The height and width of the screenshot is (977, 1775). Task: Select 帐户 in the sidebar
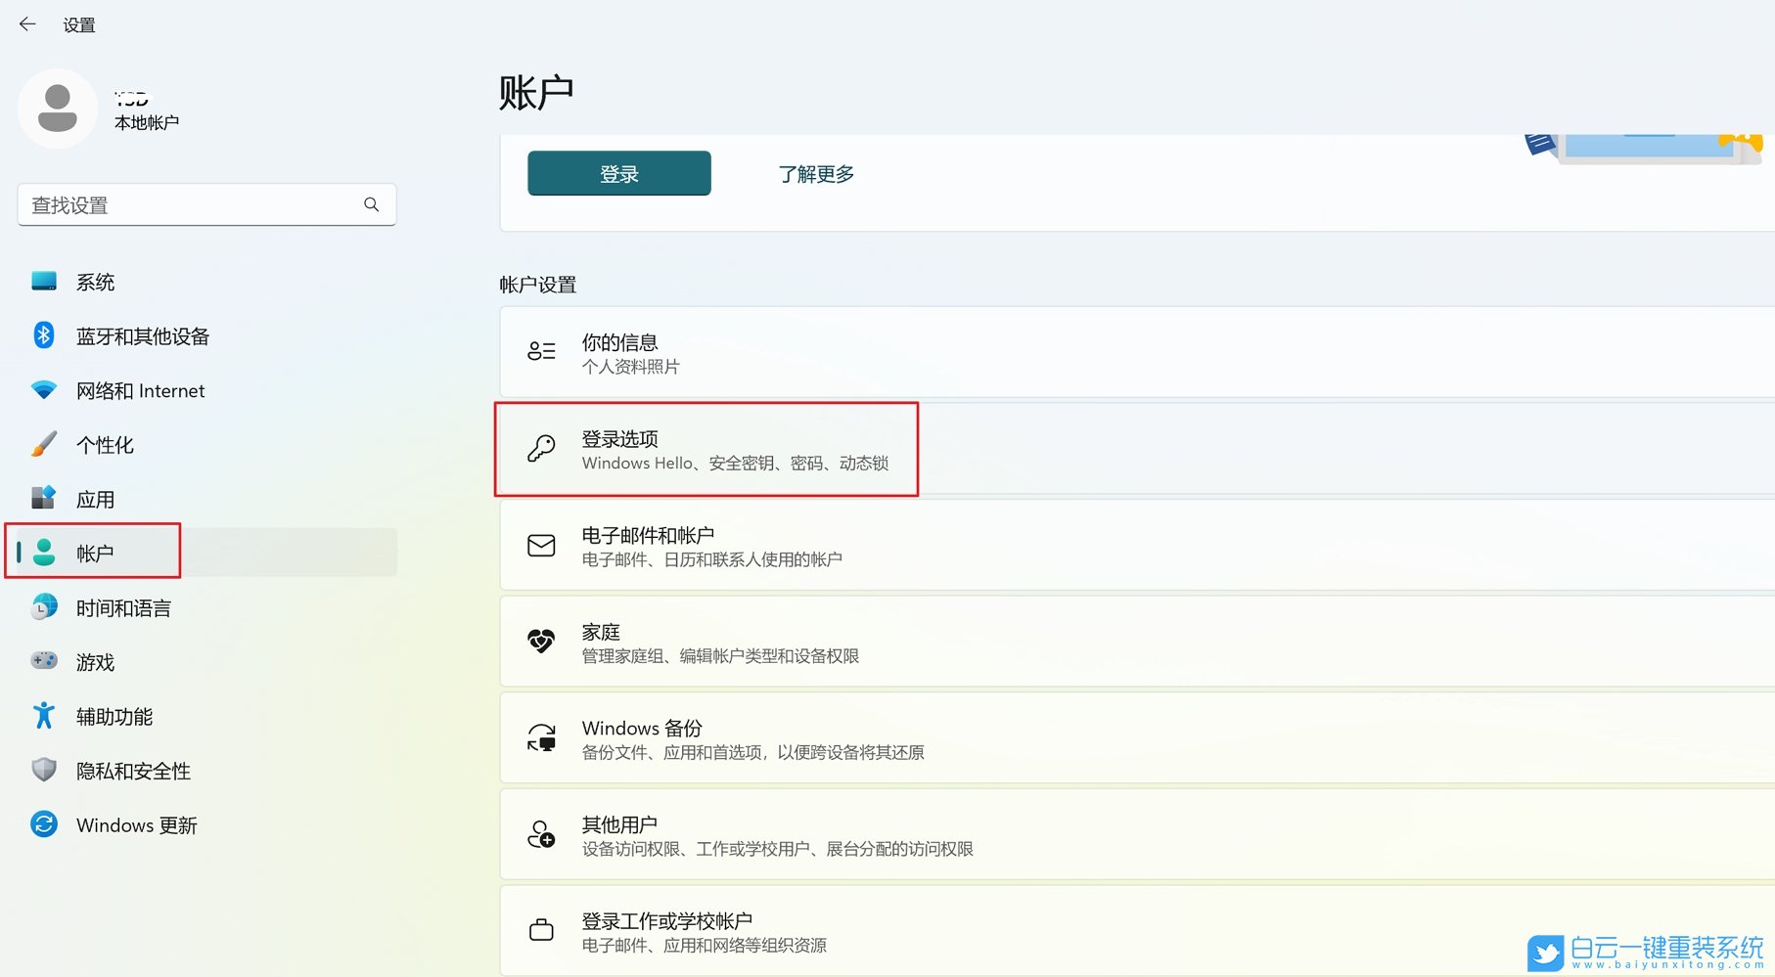click(95, 553)
